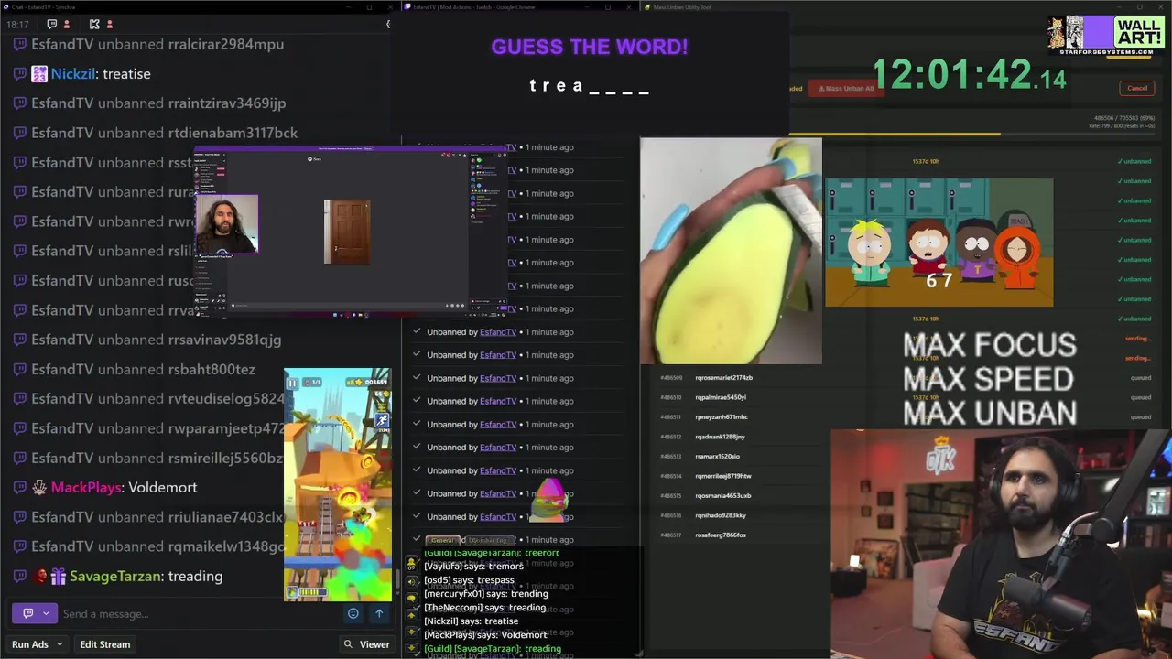Click SavageTarzan's gift sub badge
The width and height of the screenshot is (1172, 659).
58,577
